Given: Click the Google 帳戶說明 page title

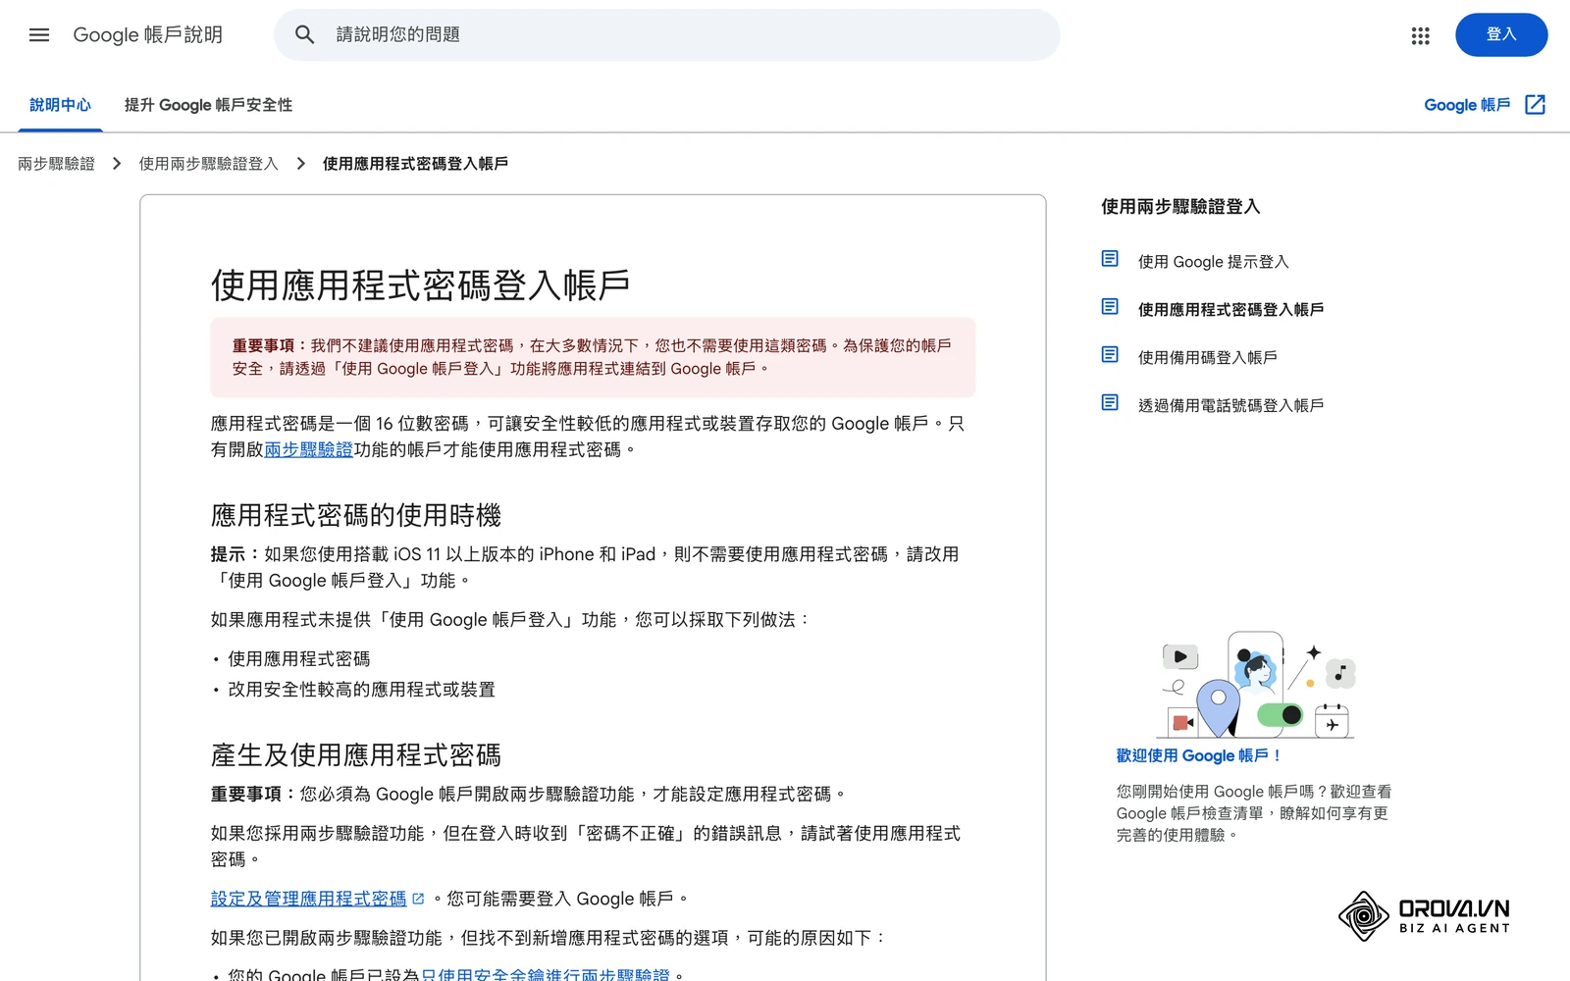Looking at the screenshot, I should 147,35.
